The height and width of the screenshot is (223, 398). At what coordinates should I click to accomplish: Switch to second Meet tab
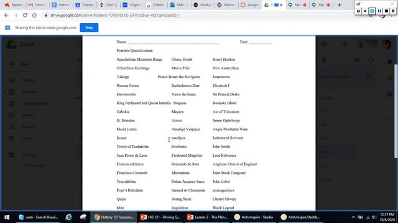321,5
